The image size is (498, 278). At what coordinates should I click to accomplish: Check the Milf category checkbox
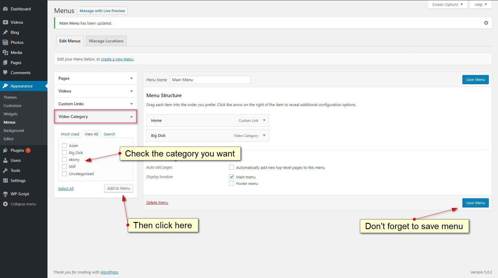click(x=64, y=167)
